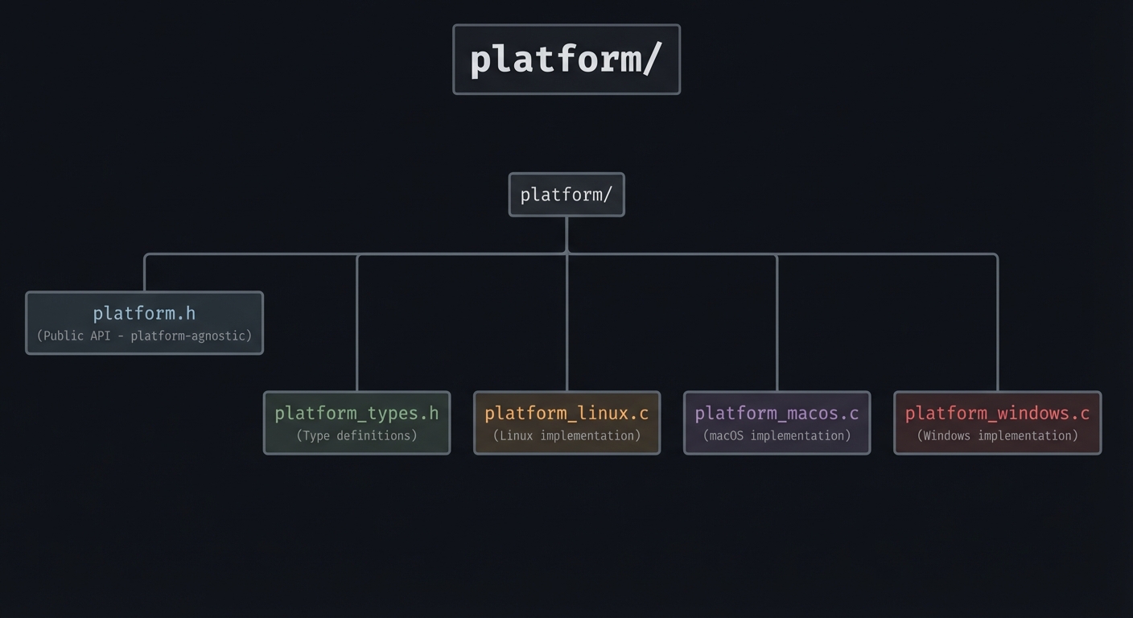Select the platform_types.h node
Viewport: 1133px width, 618px height.
[x=356, y=422]
